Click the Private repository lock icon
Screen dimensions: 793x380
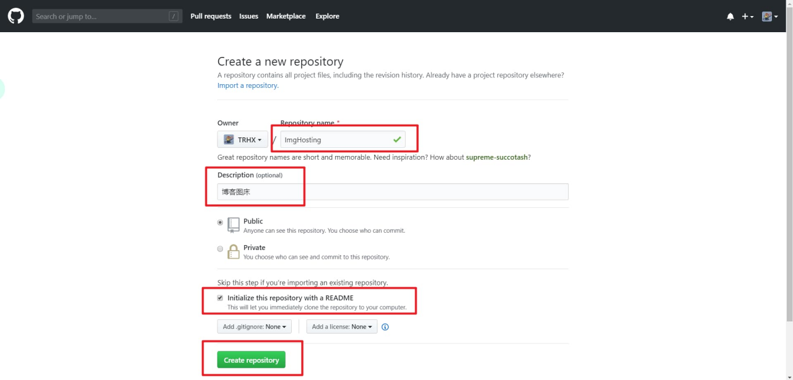[234, 251]
